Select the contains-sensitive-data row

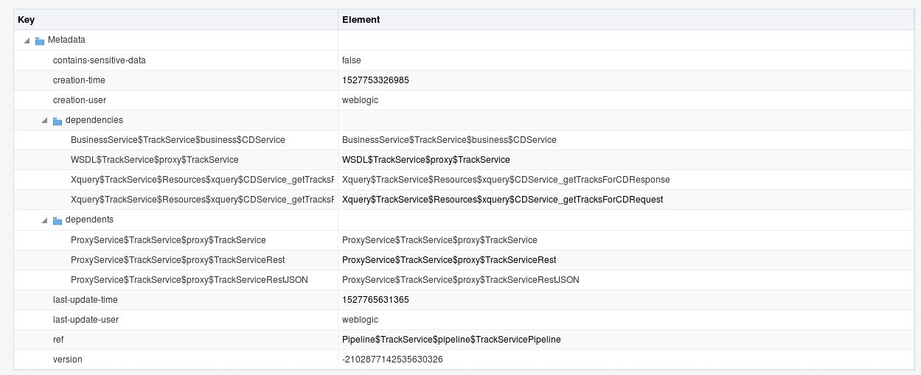(x=99, y=60)
